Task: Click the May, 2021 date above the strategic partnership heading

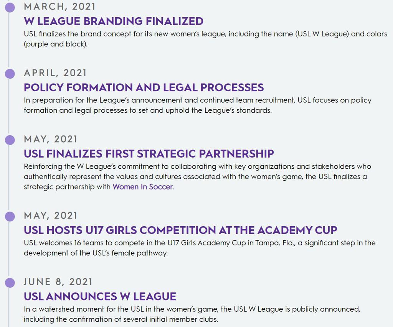Action: pyautogui.click(x=51, y=139)
